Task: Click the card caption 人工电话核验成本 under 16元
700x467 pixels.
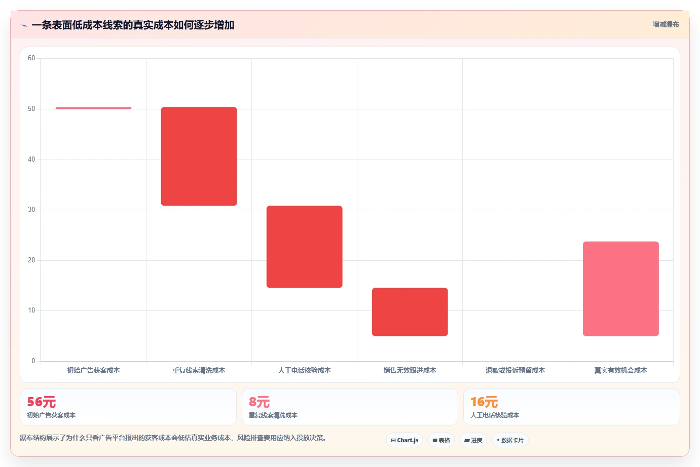Action: tap(495, 415)
